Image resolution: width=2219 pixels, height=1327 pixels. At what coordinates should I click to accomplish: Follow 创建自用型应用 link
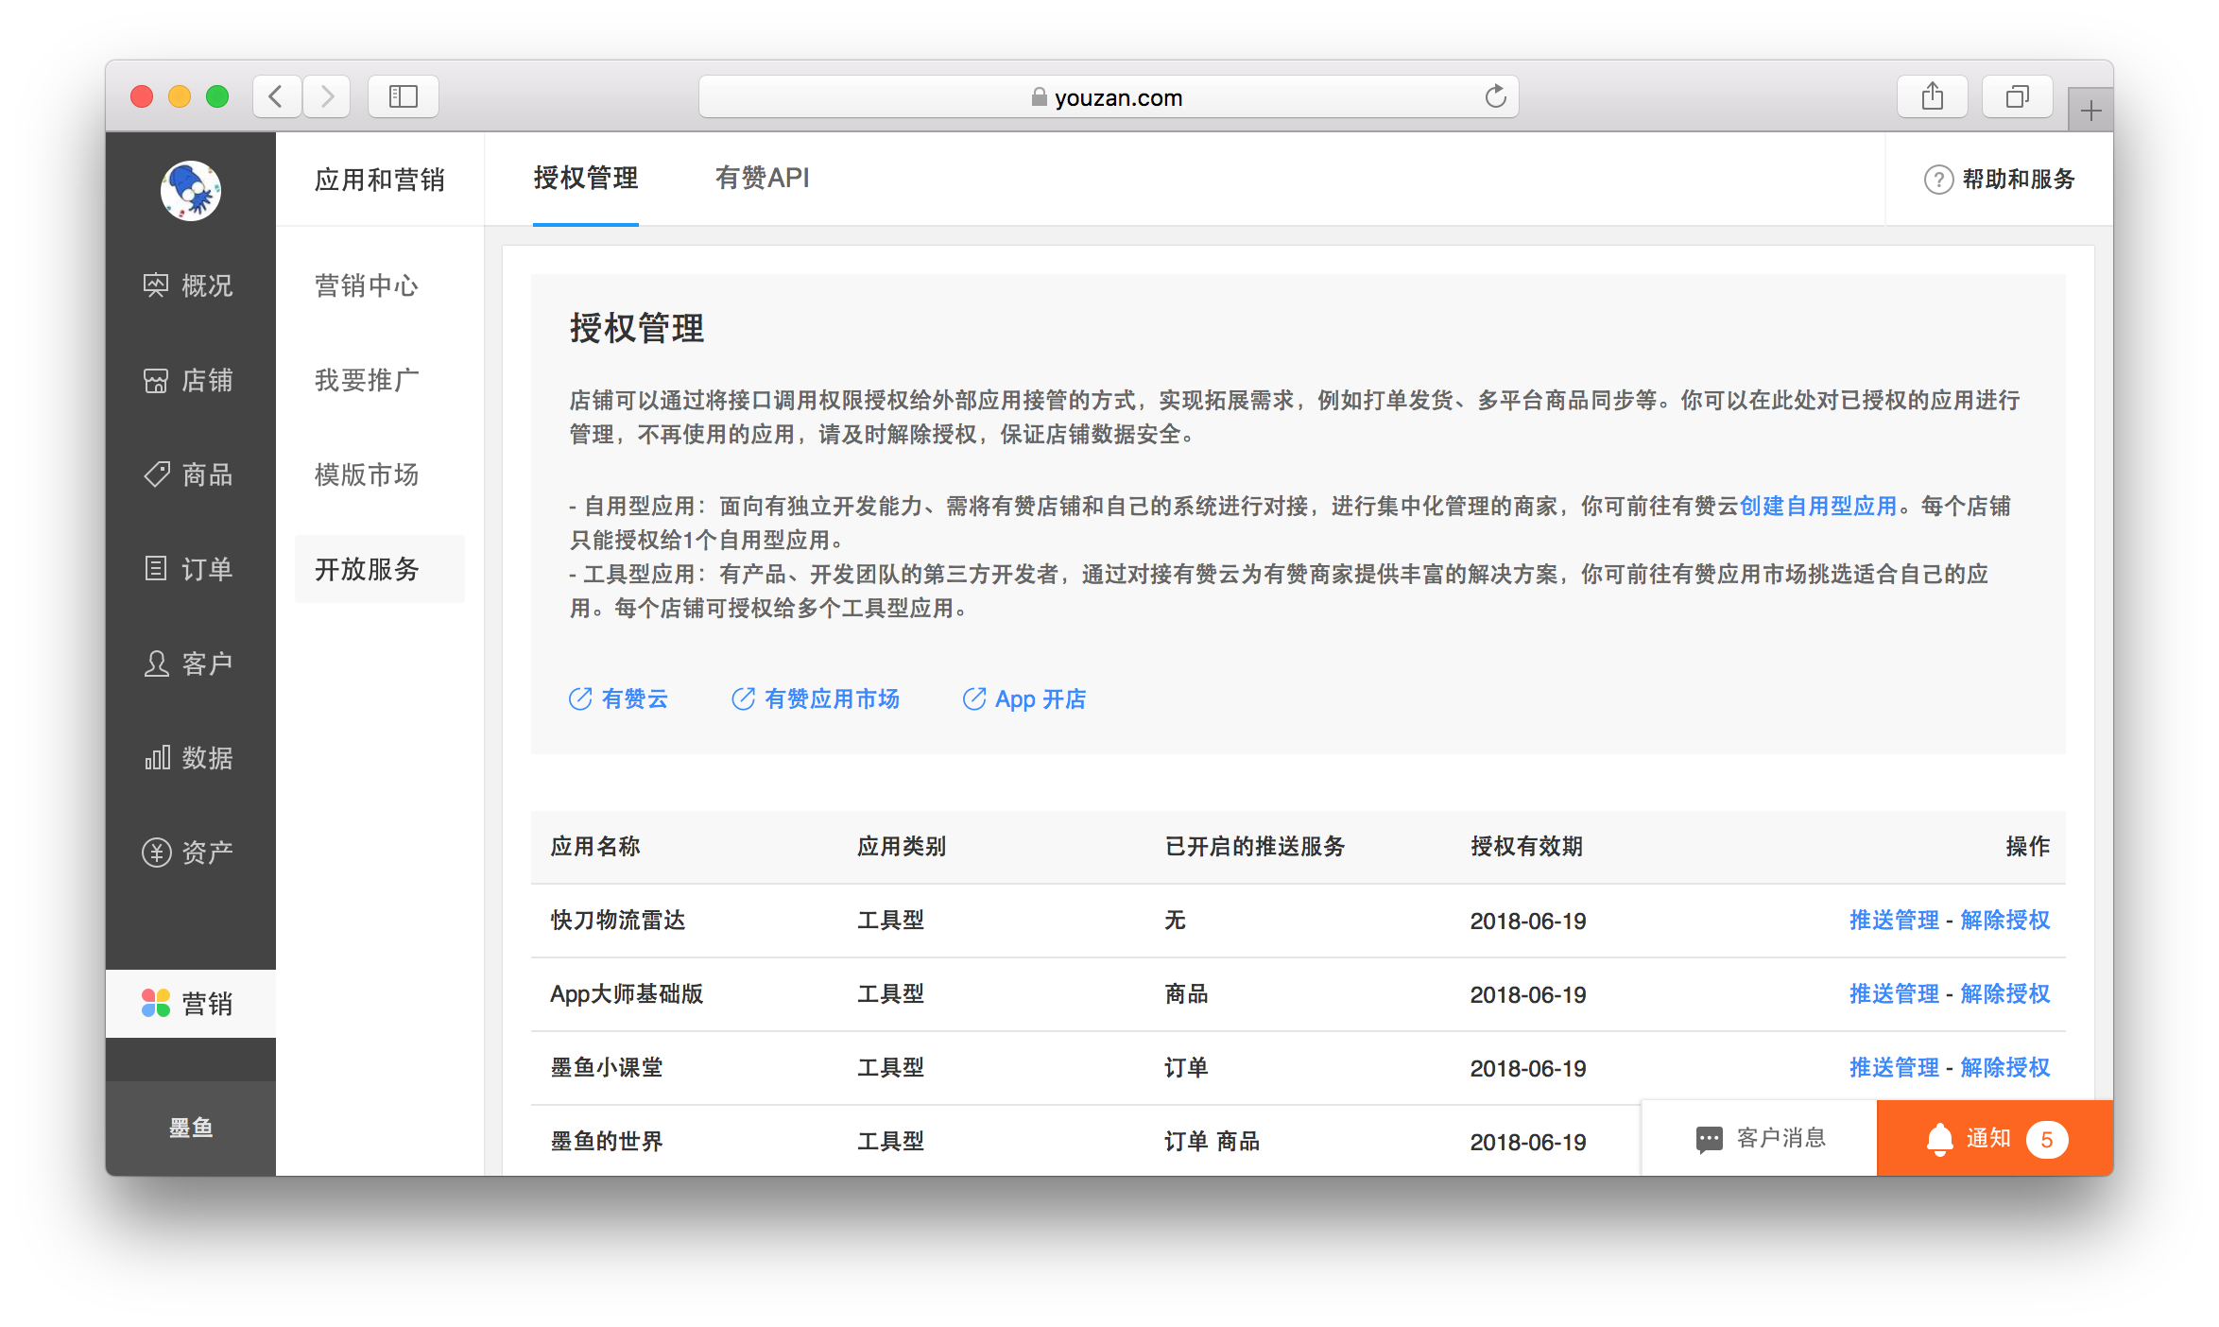(x=1819, y=506)
